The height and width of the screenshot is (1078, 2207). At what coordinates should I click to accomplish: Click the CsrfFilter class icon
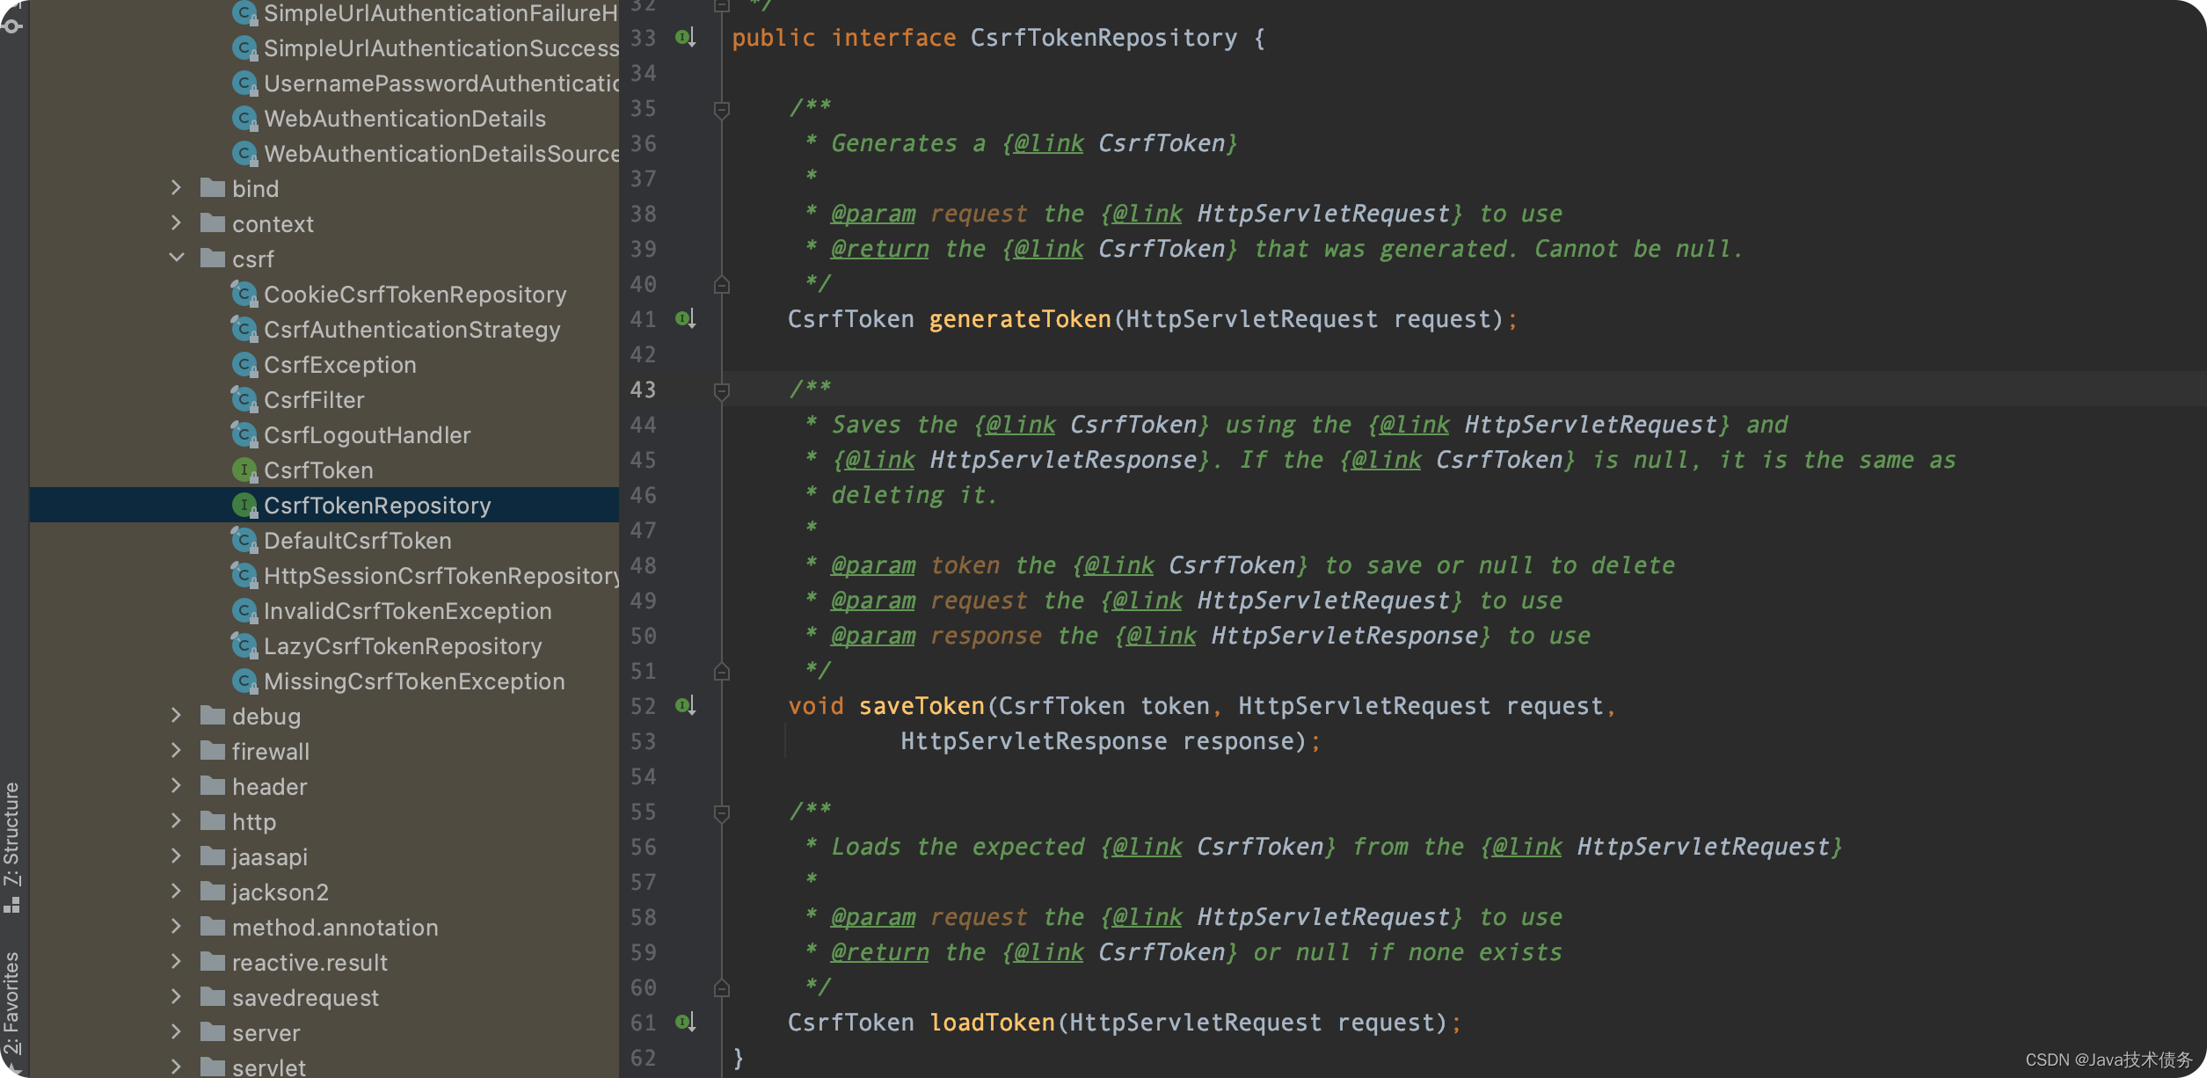(x=244, y=400)
